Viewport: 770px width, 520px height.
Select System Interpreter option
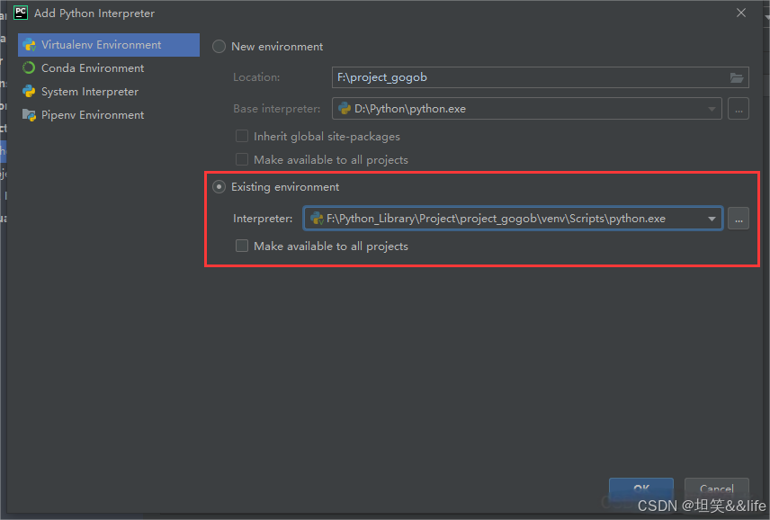109,92
